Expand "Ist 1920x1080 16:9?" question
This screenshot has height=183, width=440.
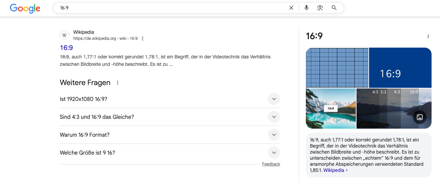pos(170,99)
